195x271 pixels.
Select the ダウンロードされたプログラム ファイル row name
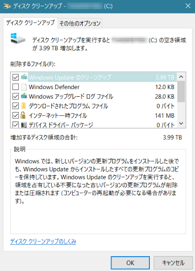pos(69,106)
